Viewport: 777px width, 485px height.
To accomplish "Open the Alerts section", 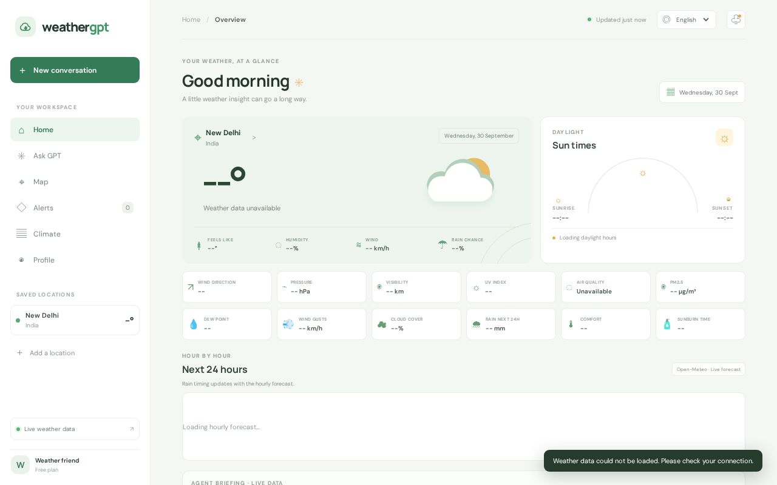I will (75, 208).
